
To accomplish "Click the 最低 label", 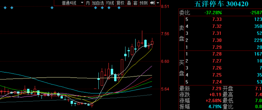I will (228, 100).
